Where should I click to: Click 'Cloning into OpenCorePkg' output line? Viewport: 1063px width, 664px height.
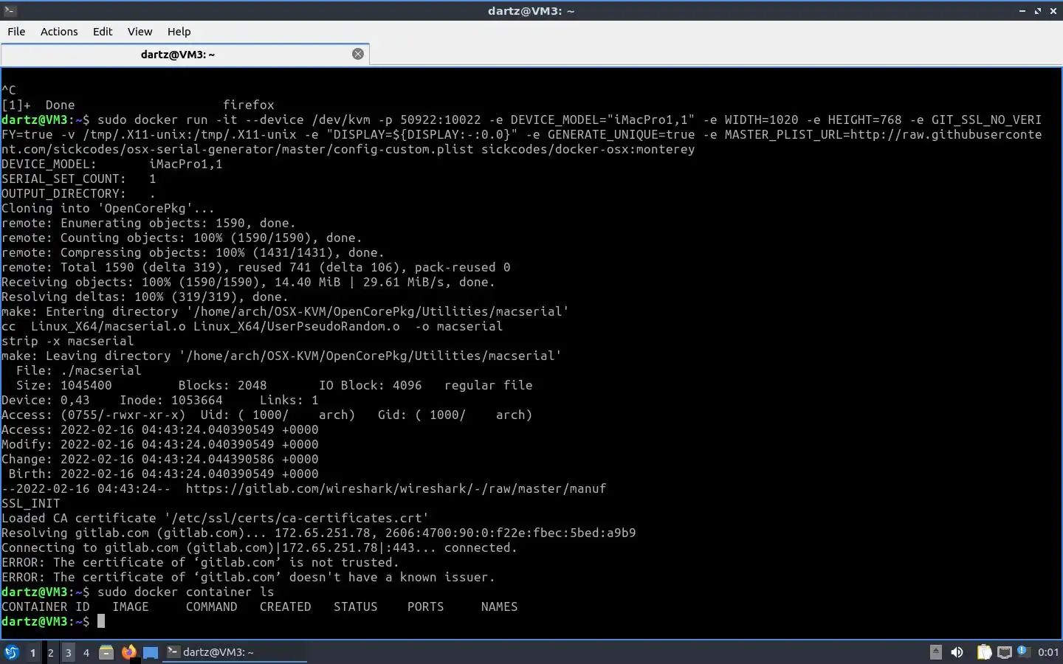tap(108, 208)
